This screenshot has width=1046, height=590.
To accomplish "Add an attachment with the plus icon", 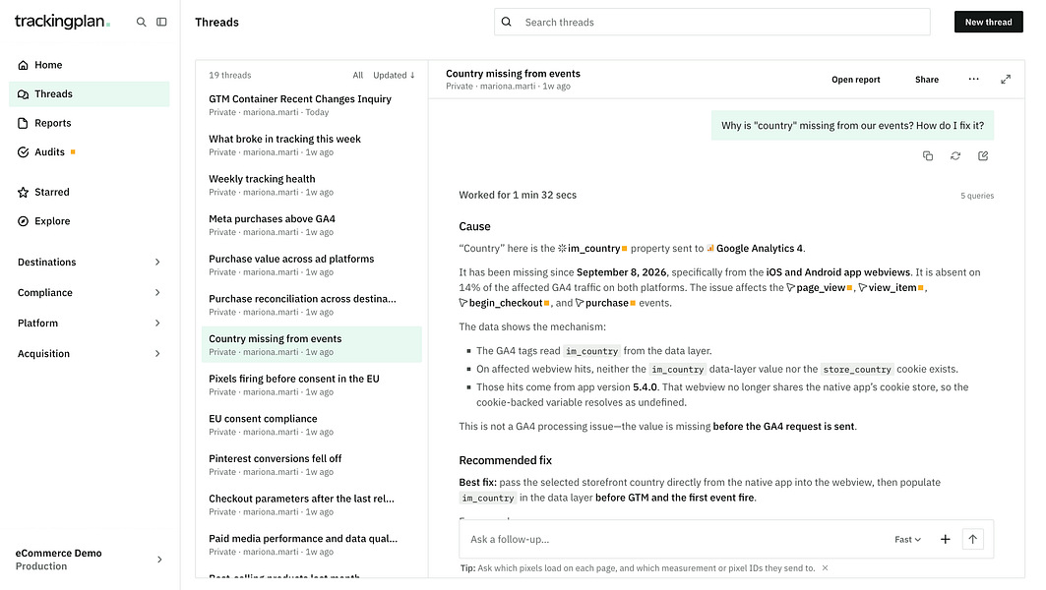I will (945, 539).
